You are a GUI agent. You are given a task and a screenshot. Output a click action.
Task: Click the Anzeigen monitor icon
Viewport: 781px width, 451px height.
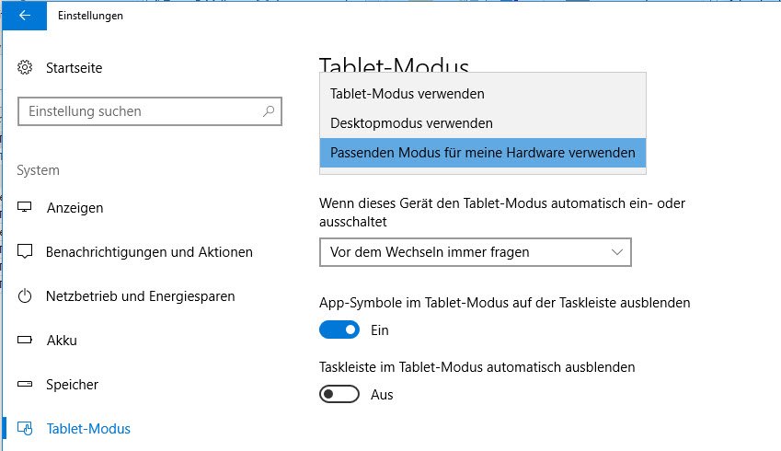[26, 208]
